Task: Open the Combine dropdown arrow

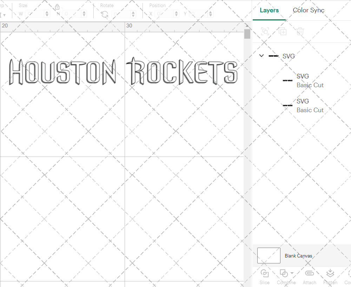Action: 292,273
